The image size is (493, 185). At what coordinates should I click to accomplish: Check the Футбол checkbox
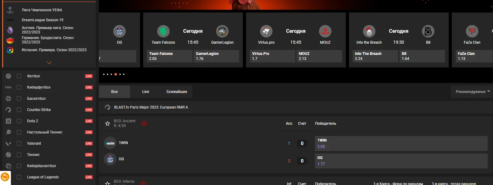tap(19, 76)
